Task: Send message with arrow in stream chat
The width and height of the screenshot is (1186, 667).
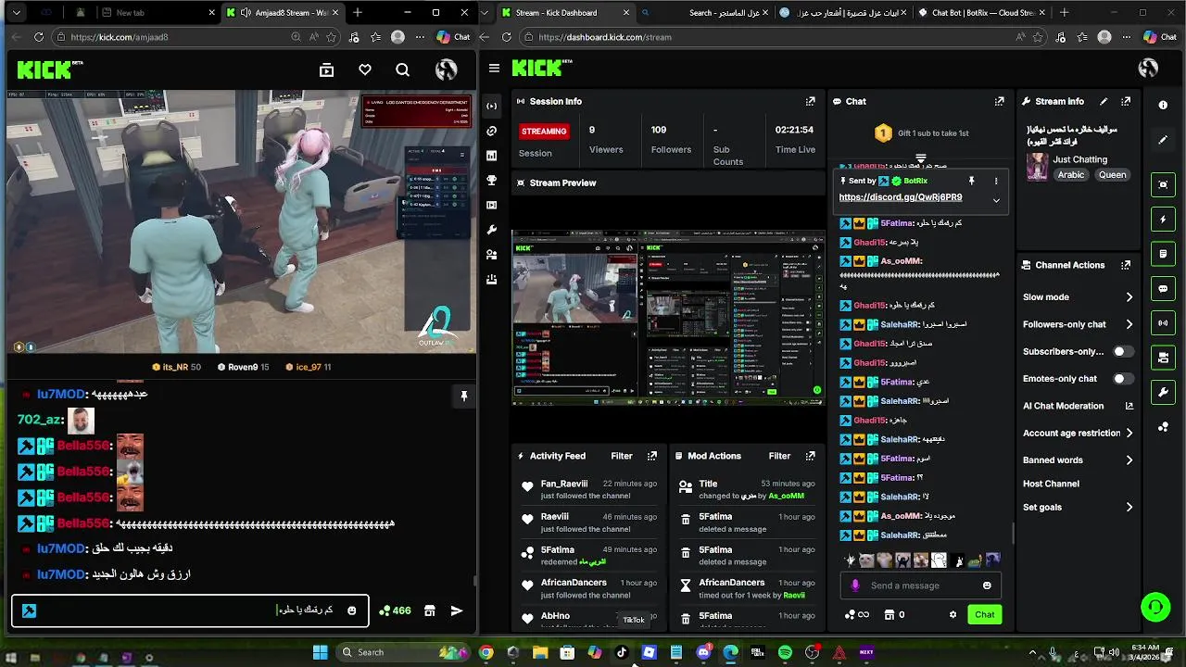Action: point(456,610)
